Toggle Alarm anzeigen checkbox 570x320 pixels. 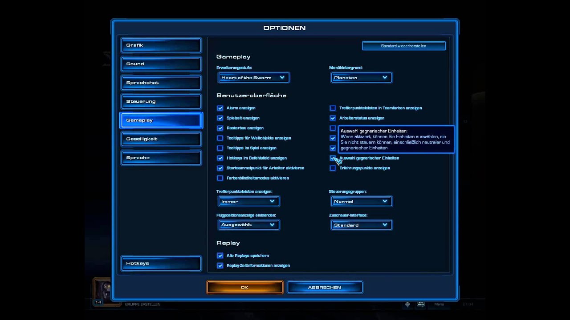[x=220, y=108]
